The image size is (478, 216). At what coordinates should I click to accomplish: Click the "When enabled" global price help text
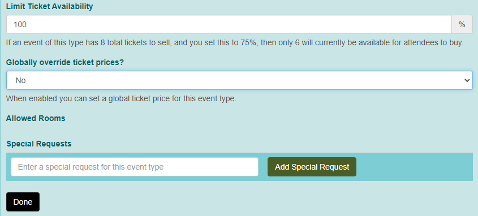[121, 99]
